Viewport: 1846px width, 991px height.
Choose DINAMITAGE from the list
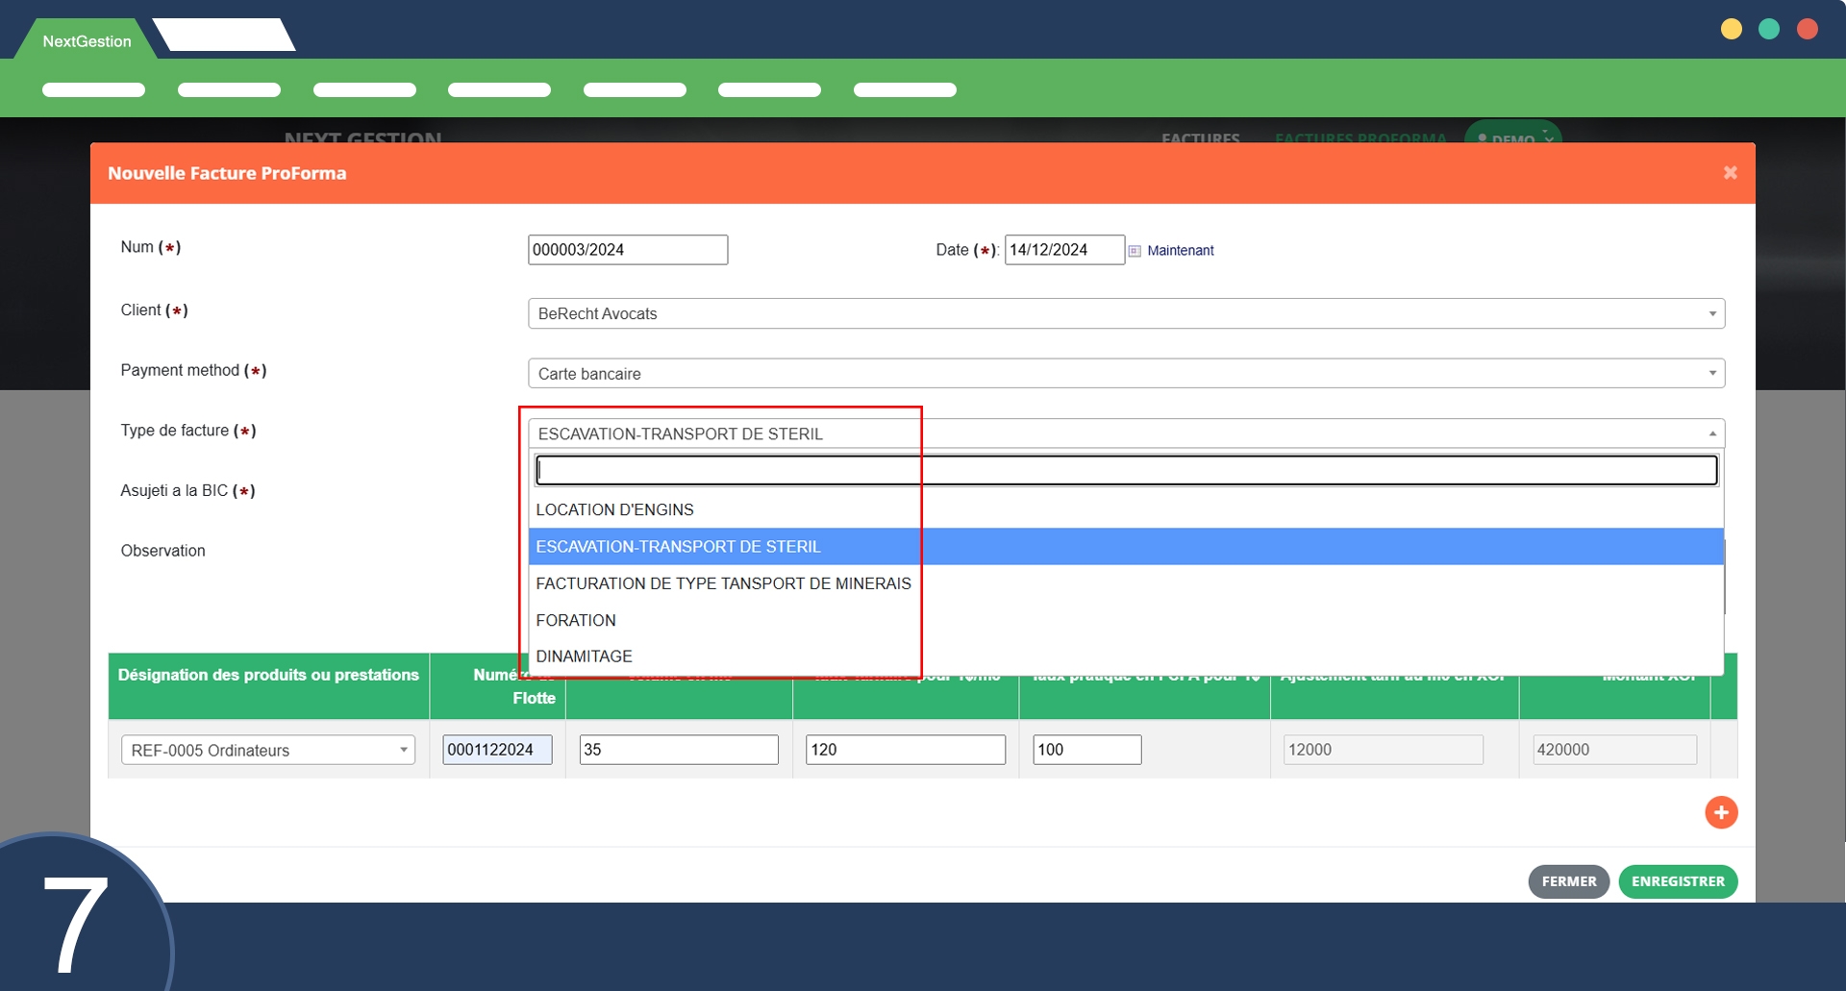584,657
